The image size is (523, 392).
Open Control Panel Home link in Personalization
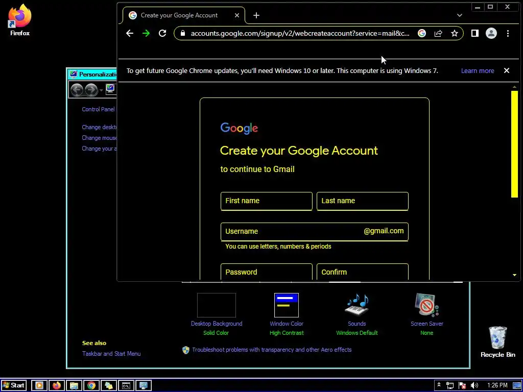[x=99, y=109]
